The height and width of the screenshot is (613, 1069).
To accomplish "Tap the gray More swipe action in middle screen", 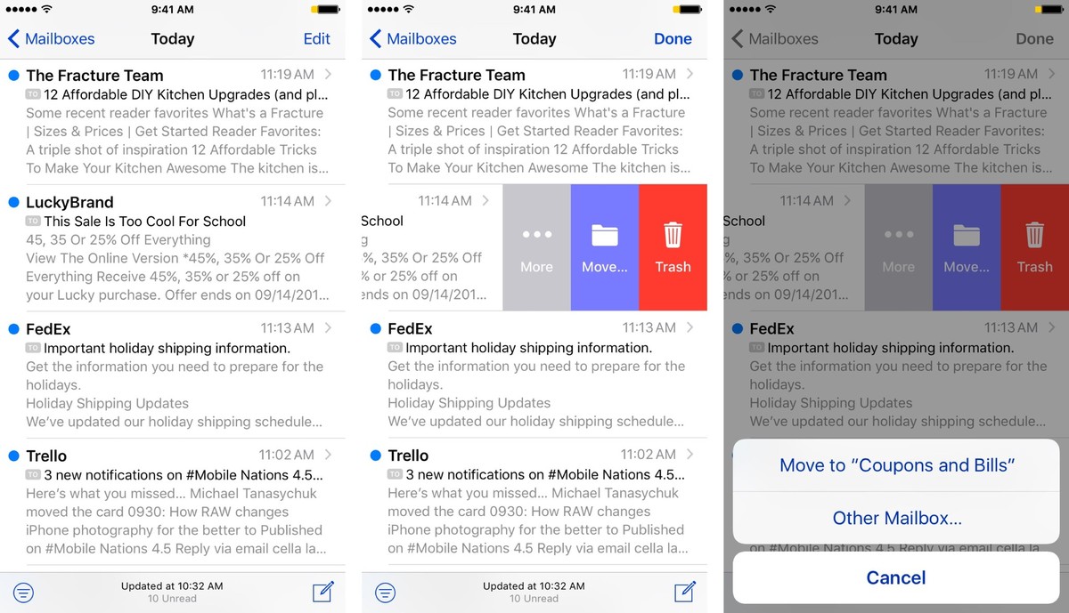I will point(536,247).
